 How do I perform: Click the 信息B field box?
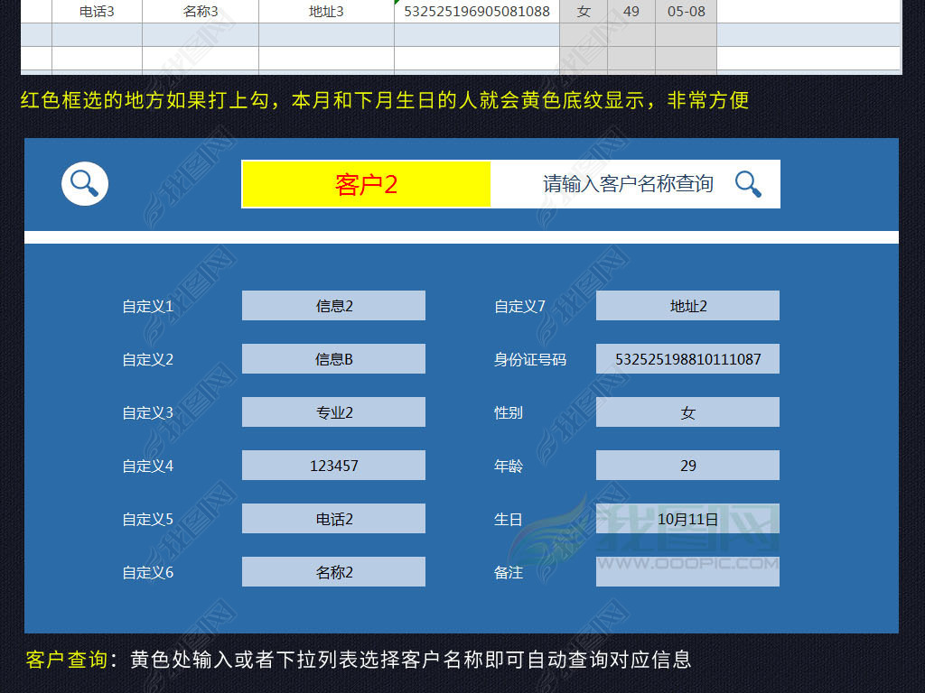pos(333,358)
